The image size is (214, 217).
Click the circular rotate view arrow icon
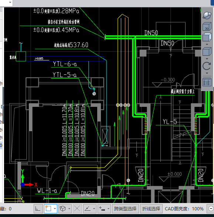[x=207, y=66]
